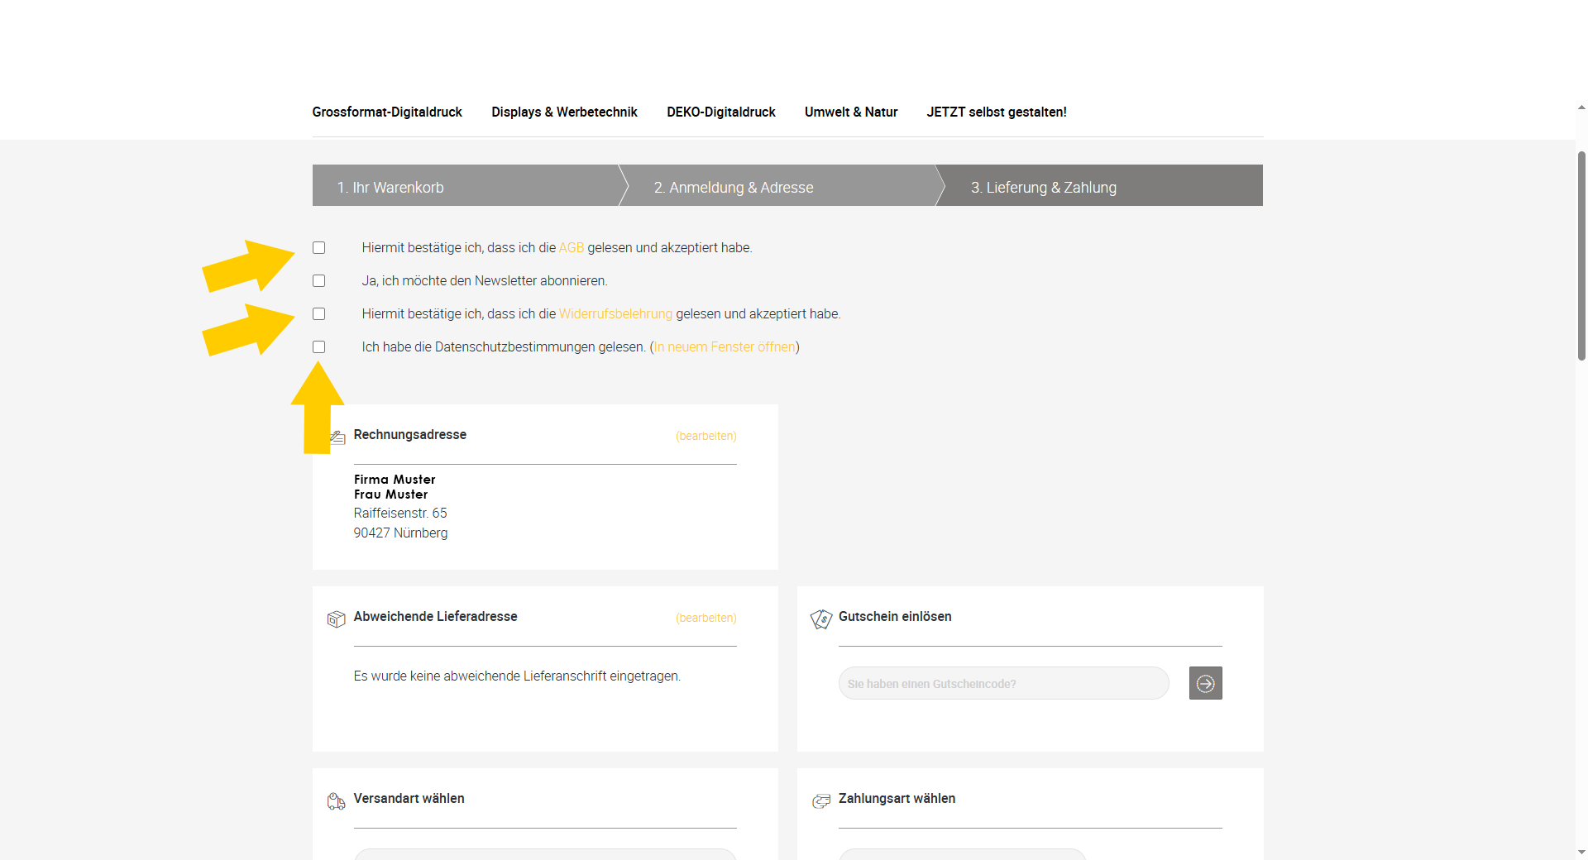Click the Rechnungsadresse invoice icon

point(338,437)
